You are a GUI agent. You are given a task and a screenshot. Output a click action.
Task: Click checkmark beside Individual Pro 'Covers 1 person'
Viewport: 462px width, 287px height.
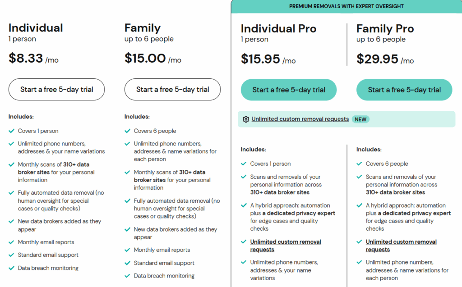(244, 164)
